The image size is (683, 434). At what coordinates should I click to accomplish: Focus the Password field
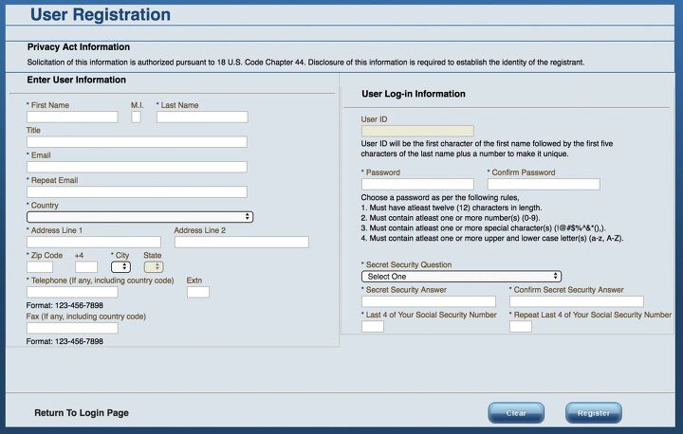click(417, 184)
